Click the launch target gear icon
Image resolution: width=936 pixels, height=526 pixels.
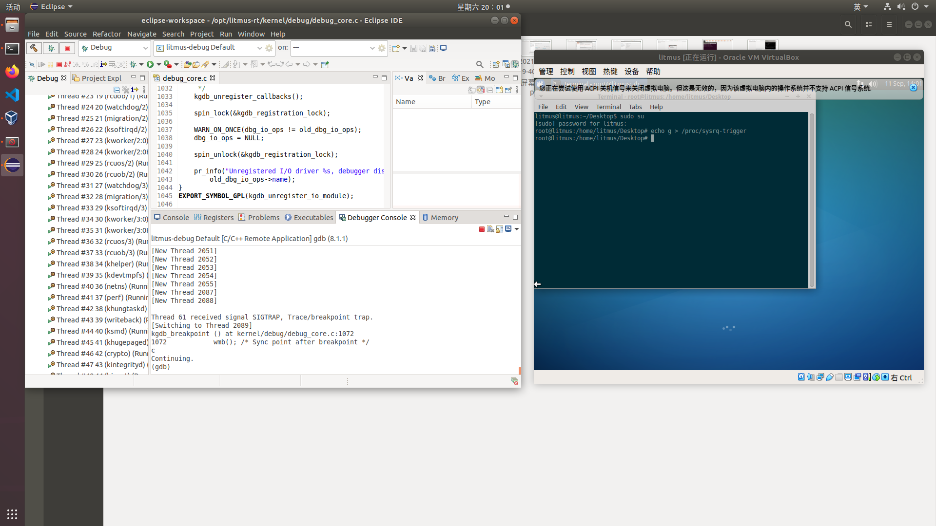(382, 48)
